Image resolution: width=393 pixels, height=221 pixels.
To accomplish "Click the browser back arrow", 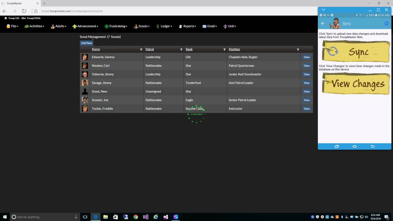I will click(5, 11).
